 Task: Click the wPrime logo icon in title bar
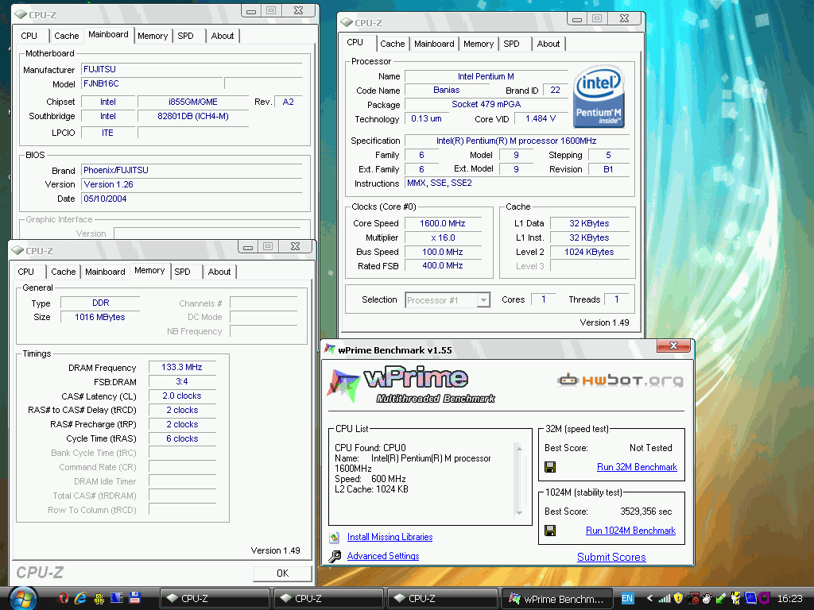[x=329, y=349]
